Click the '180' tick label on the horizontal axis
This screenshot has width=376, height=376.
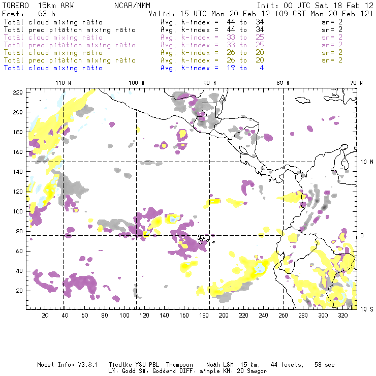[x=204, y=316]
